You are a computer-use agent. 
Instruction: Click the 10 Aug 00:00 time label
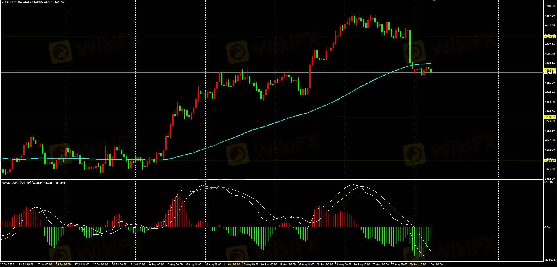213,264
